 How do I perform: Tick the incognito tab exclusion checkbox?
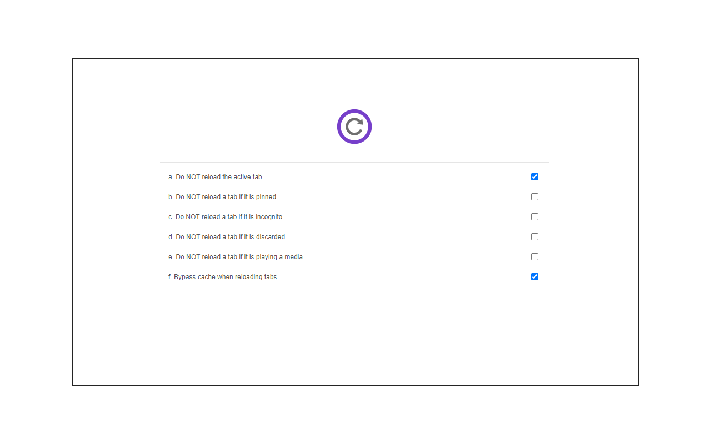tap(534, 217)
